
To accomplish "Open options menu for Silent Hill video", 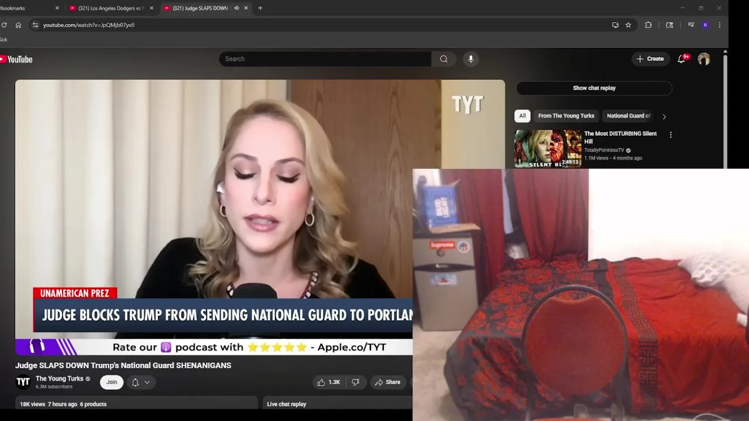I will [x=671, y=135].
